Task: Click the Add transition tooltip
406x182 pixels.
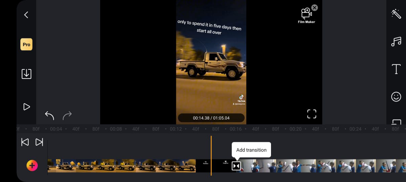Action: (x=251, y=150)
